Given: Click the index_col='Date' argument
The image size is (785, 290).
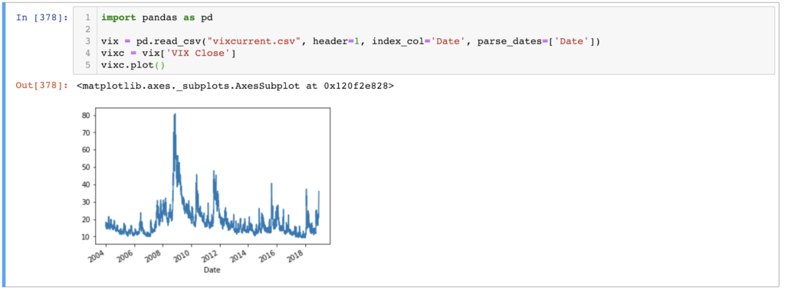Looking at the screenshot, I should coord(419,41).
